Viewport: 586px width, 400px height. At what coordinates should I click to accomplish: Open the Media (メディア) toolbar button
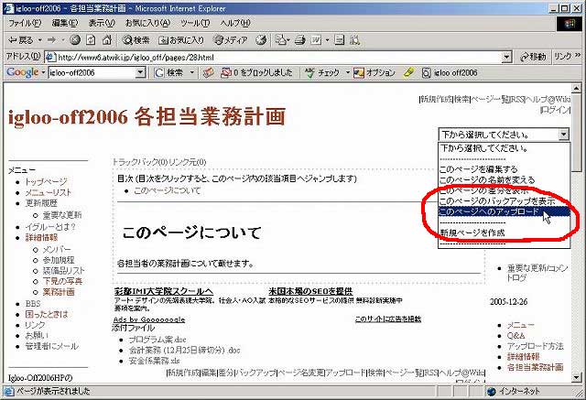[x=231, y=40]
